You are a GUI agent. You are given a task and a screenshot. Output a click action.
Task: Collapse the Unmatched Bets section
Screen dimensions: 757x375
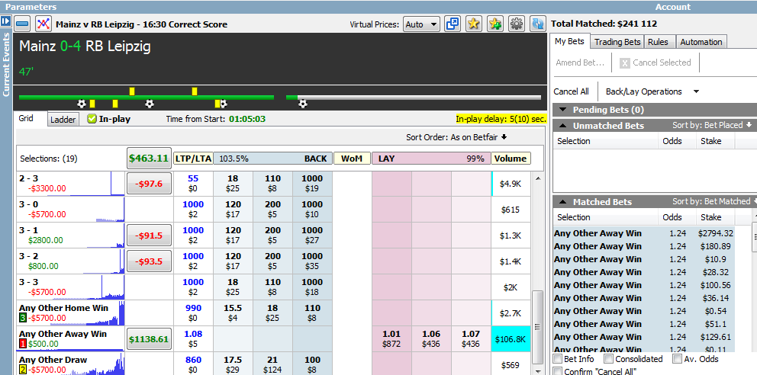[x=563, y=126]
